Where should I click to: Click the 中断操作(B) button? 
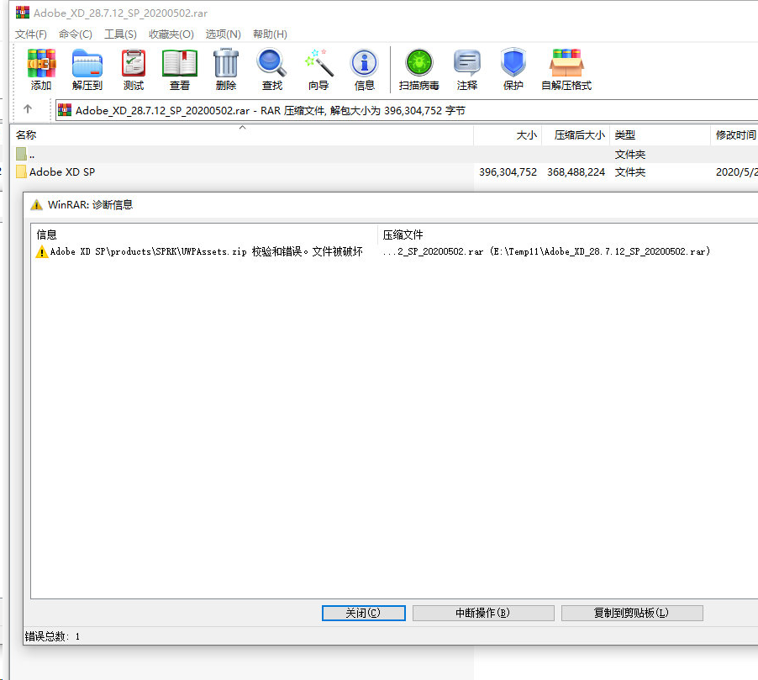point(483,614)
